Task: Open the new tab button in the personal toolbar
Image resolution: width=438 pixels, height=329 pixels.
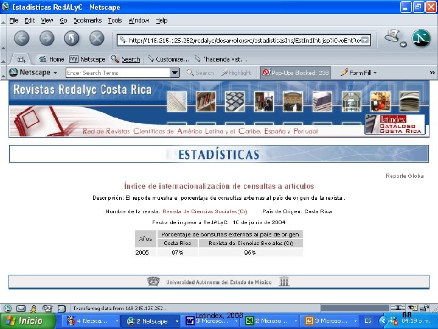Action: pos(21,59)
